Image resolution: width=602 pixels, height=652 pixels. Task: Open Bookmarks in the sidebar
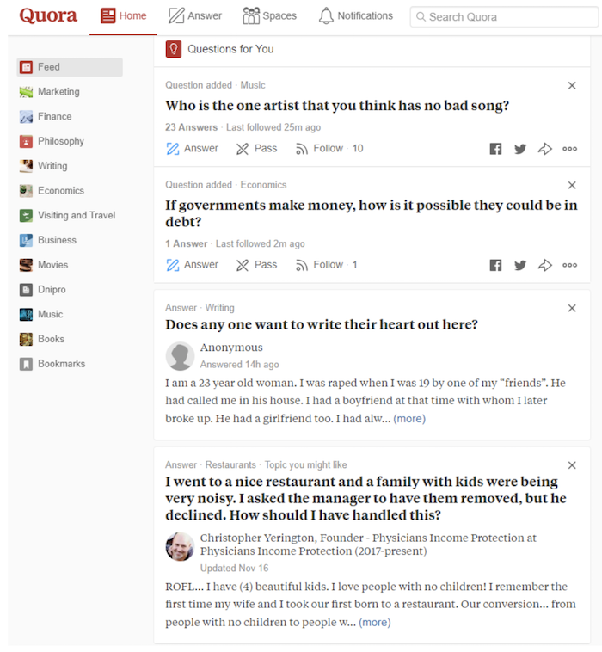[x=52, y=364]
